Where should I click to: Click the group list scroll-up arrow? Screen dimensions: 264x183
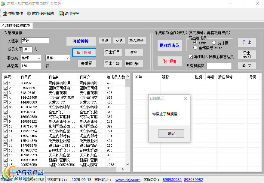click(127, 76)
